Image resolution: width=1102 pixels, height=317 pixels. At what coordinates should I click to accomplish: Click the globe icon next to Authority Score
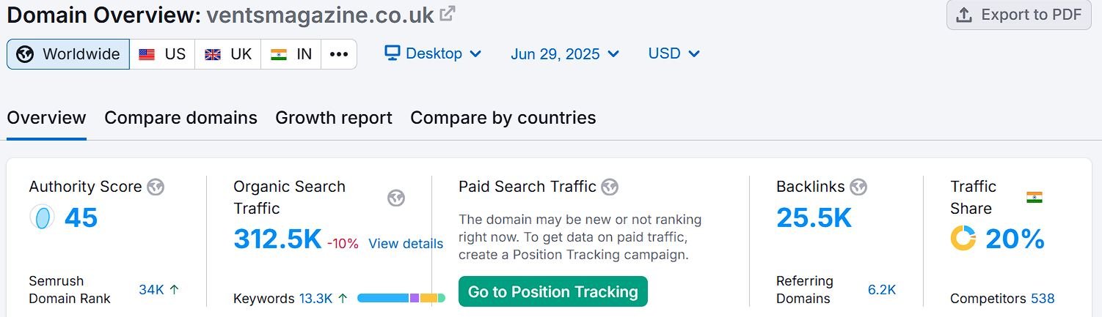156,187
